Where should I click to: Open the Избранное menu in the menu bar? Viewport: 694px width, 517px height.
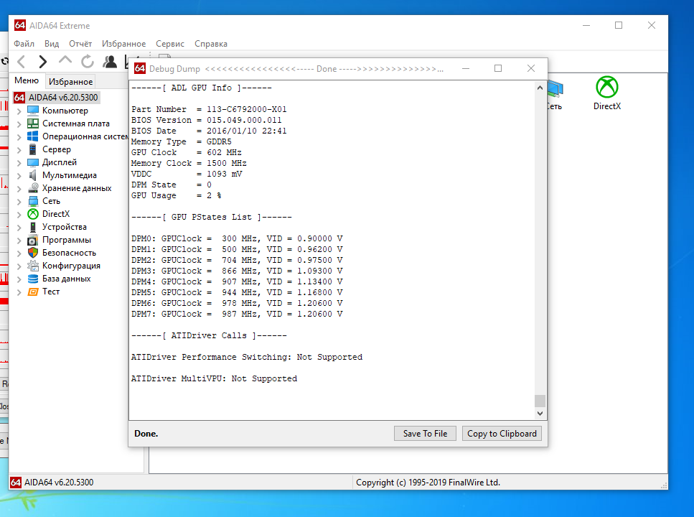point(123,43)
